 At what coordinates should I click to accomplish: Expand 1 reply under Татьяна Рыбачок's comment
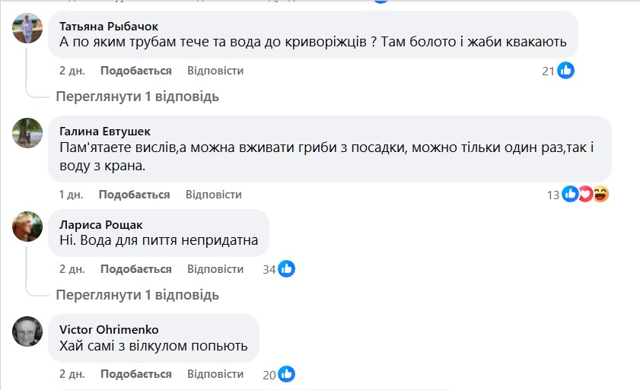click(137, 97)
